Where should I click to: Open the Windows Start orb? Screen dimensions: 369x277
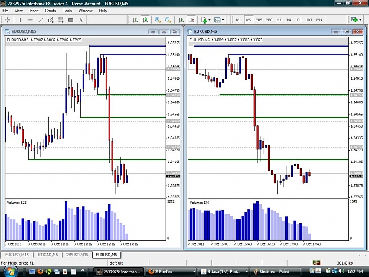tap(9, 272)
